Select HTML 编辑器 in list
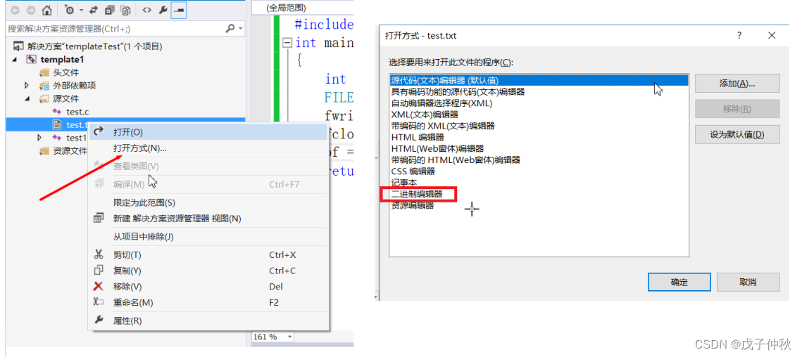The height and width of the screenshot is (357, 802). click(539, 137)
